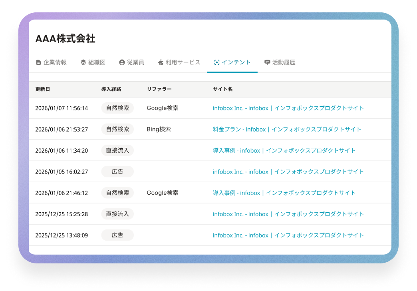Click the layers icon beside 組織図
Screen dimensions: 417x291
coord(83,62)
